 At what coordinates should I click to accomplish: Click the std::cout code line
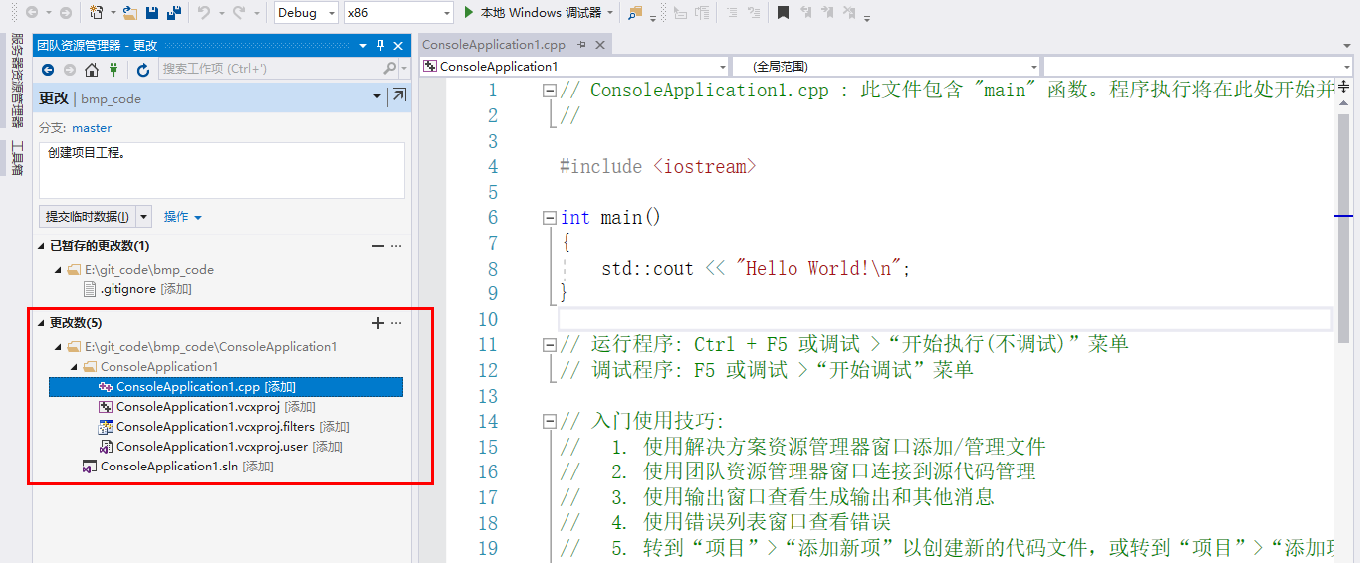756,269
